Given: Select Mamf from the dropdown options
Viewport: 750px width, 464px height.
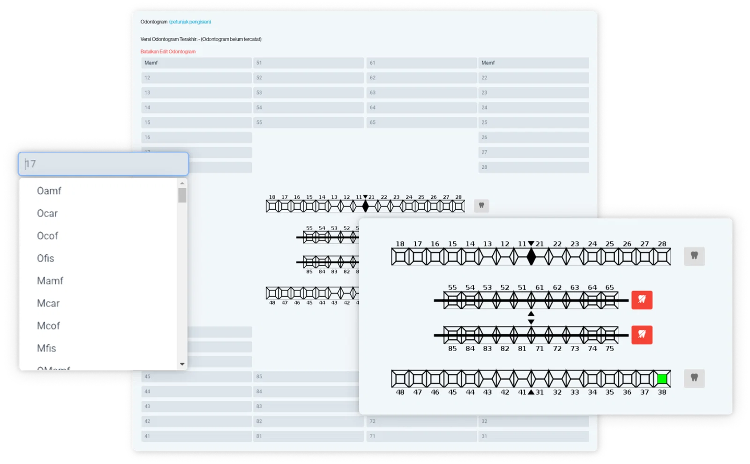Looking at the screenshot, I should pos(50,281).
